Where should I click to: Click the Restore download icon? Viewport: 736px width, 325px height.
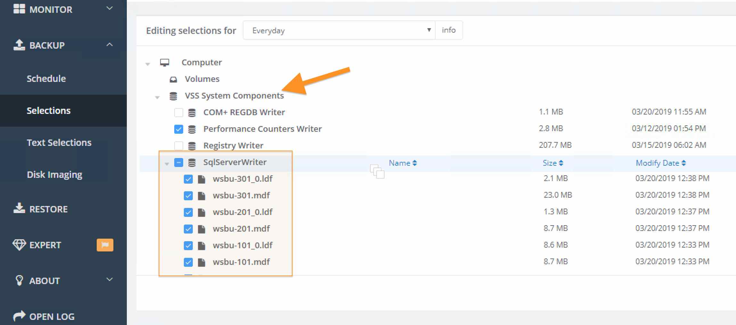click(19, 208)
